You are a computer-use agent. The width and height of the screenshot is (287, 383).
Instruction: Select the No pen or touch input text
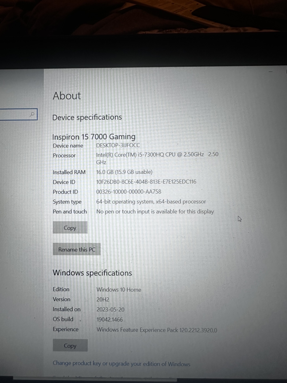[155, 211]
